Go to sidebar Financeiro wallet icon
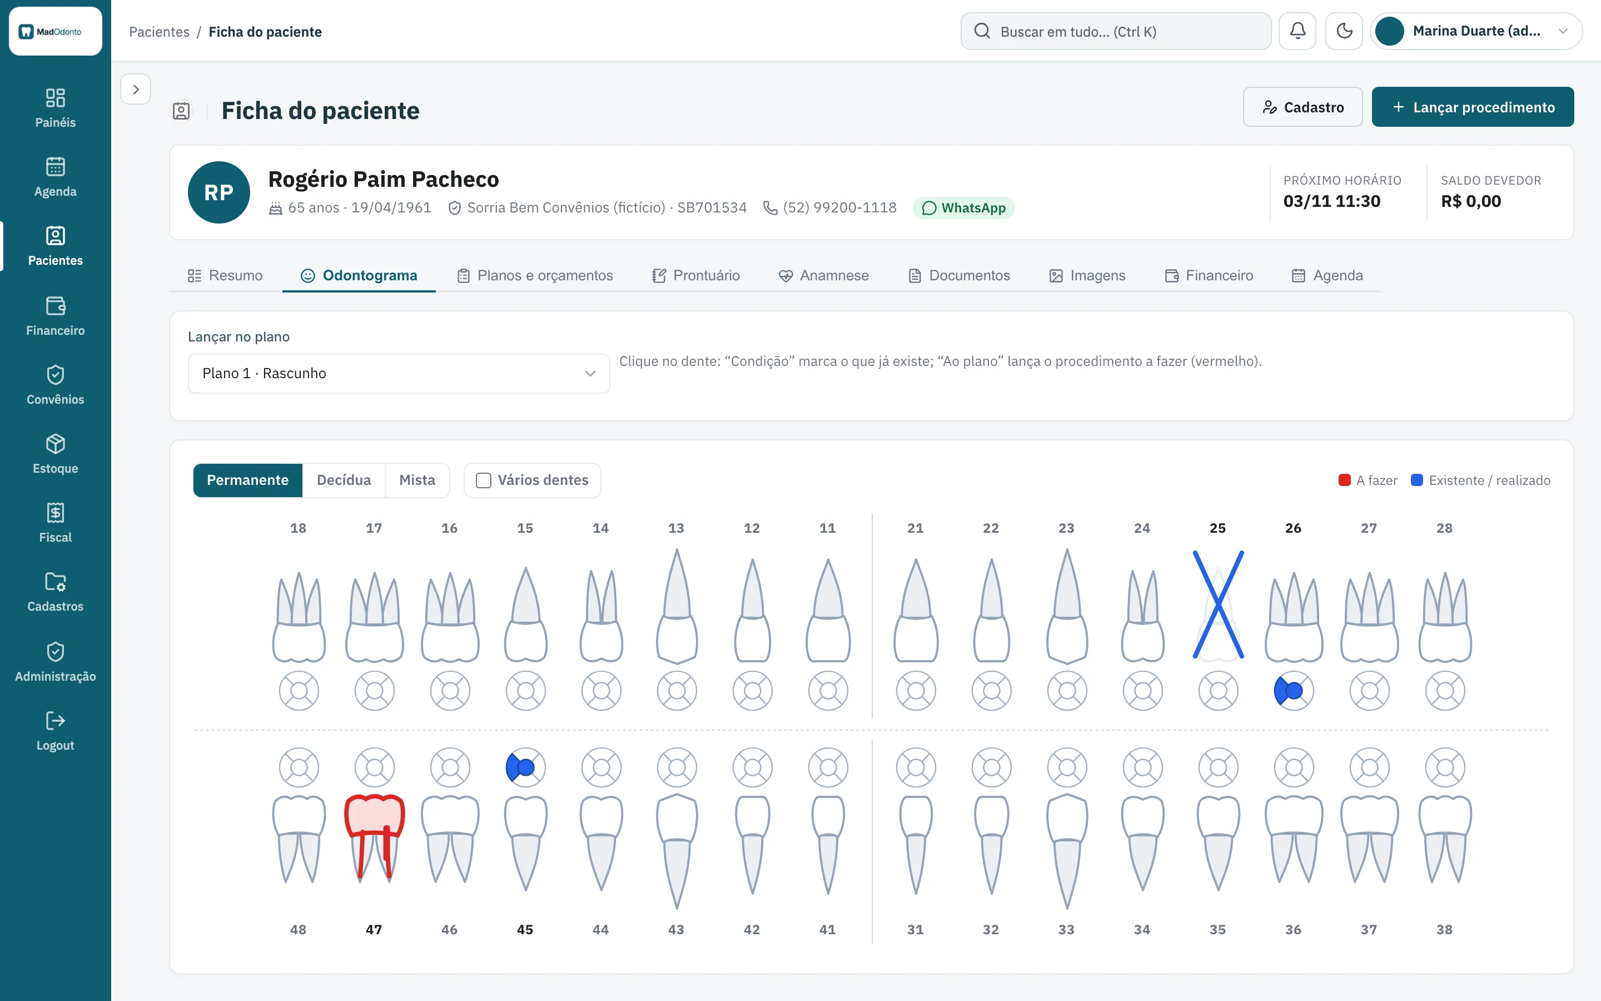Screen dimensions: 1601x1001 point(56,306)
